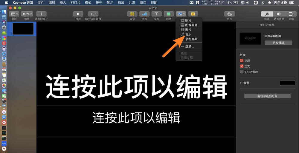299x153 pixels.
Task: Choose Movie (影片) menu item
Action: (189, 30)
